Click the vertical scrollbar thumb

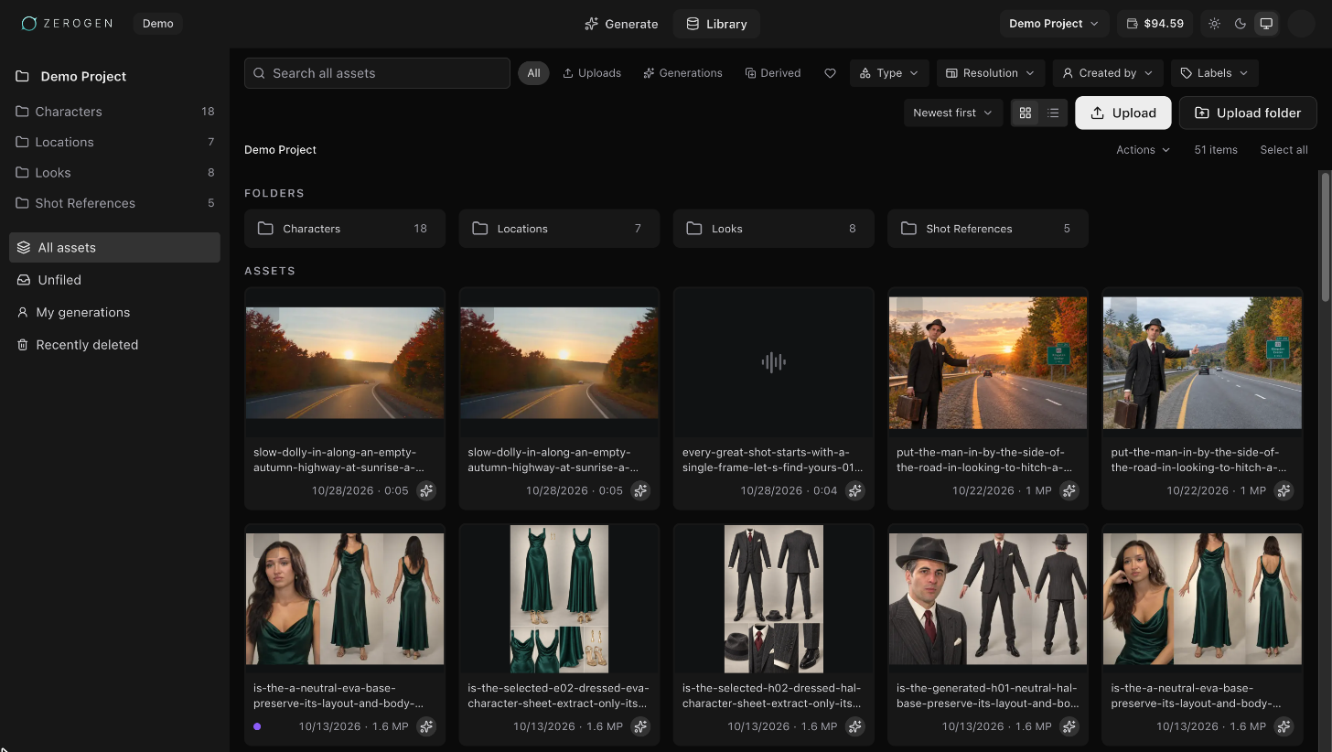point(1325,236)
